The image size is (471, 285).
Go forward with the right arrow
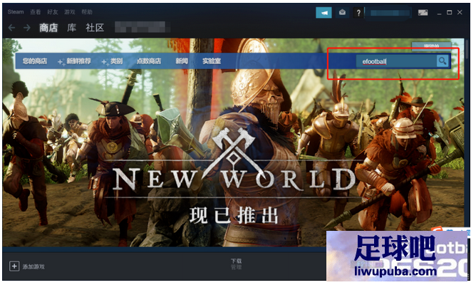(x=27, y=28)
